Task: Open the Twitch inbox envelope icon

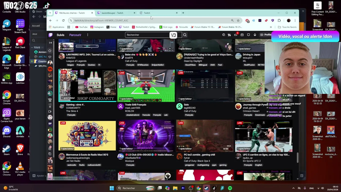Action: click(242, 35)
